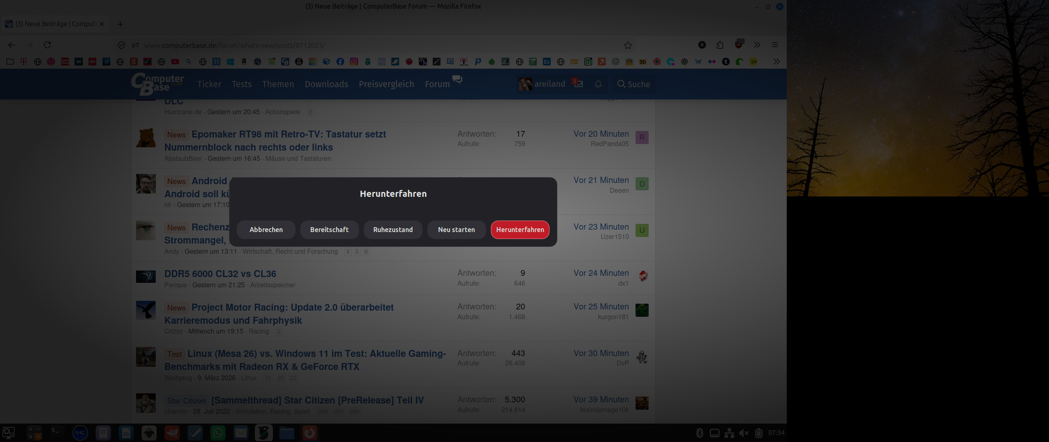
Task: Open Forum menu in site navigation
Action: 437,84
